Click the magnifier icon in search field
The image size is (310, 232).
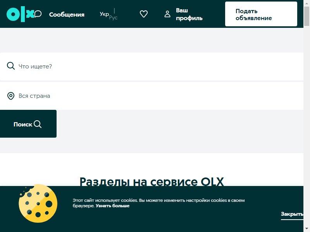(x=11, y=66)
